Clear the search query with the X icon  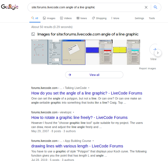[146, 7]
